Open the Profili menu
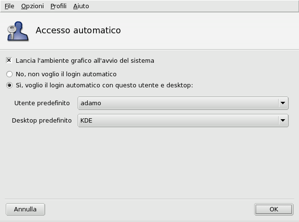This screenshot has width=299, height=222. pyautogui.click(x=58, y=6)
